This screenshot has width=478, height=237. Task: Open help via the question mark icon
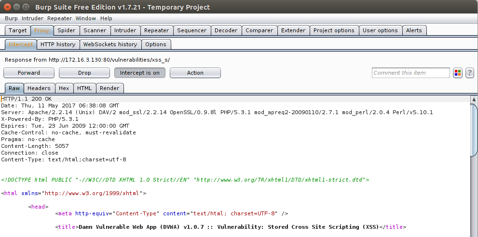click(x=469, y=73)
